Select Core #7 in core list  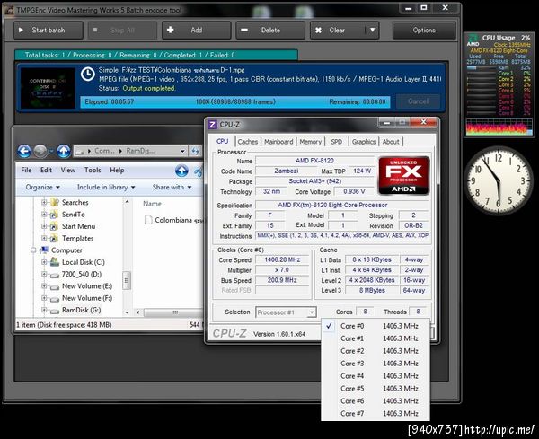coord(375,414)
